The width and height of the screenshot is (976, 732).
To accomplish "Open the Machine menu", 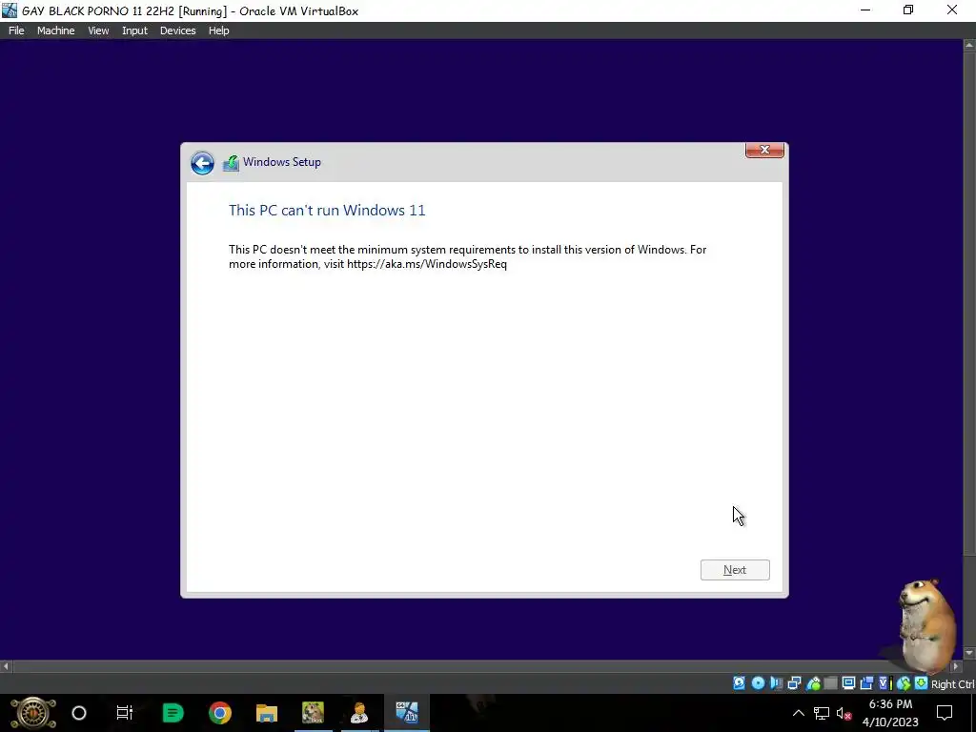I will [56, 30].
